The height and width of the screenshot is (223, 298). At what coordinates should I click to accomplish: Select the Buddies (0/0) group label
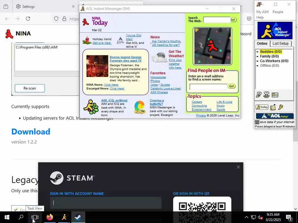(271, 52)
